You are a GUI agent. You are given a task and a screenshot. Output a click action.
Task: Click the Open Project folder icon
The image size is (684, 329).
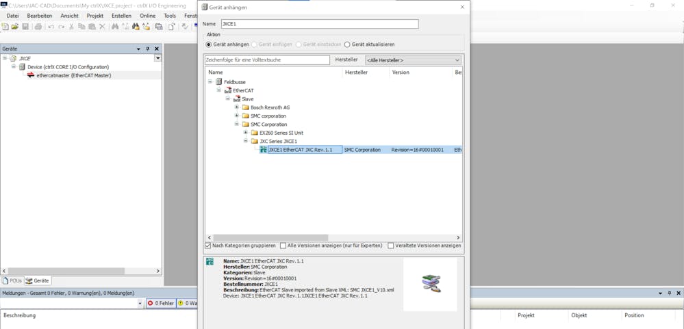click(x=15, y=27)
